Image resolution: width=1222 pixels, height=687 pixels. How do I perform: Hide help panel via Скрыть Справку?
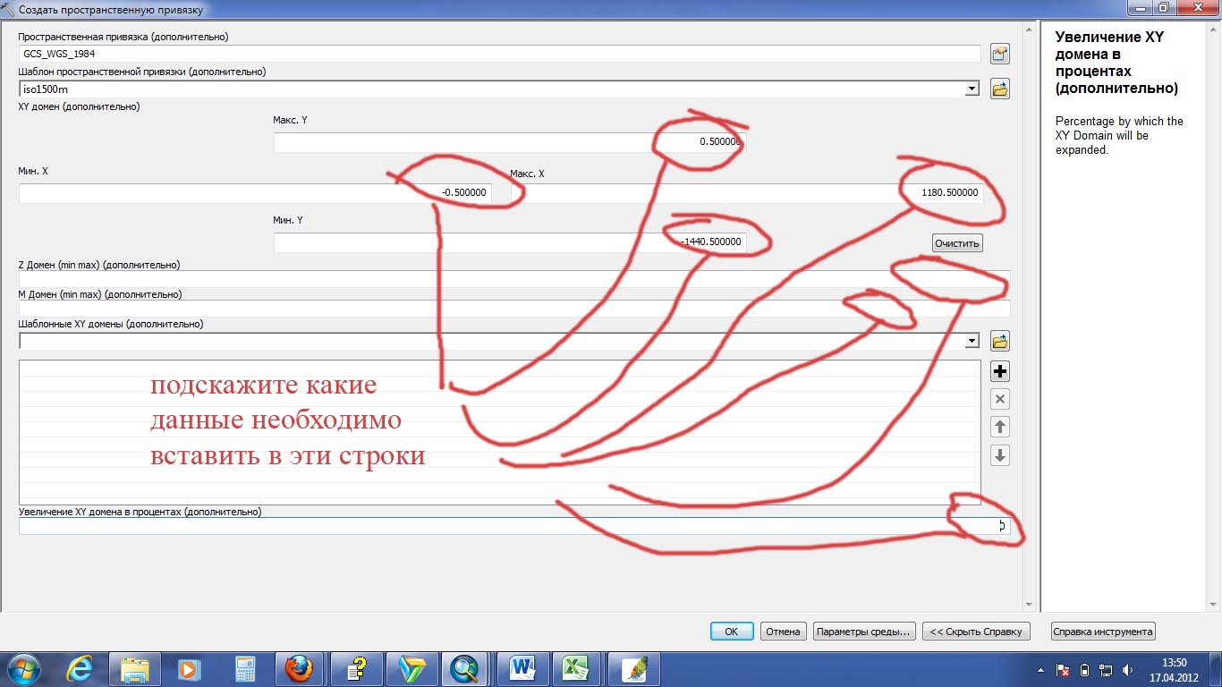click(976, 632)
